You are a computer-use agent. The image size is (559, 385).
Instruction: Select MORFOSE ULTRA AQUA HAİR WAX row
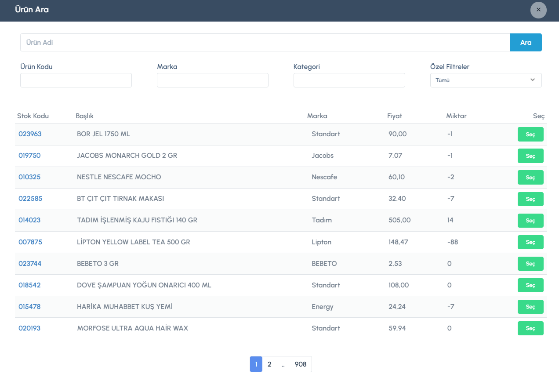click(x=530, y=328)
